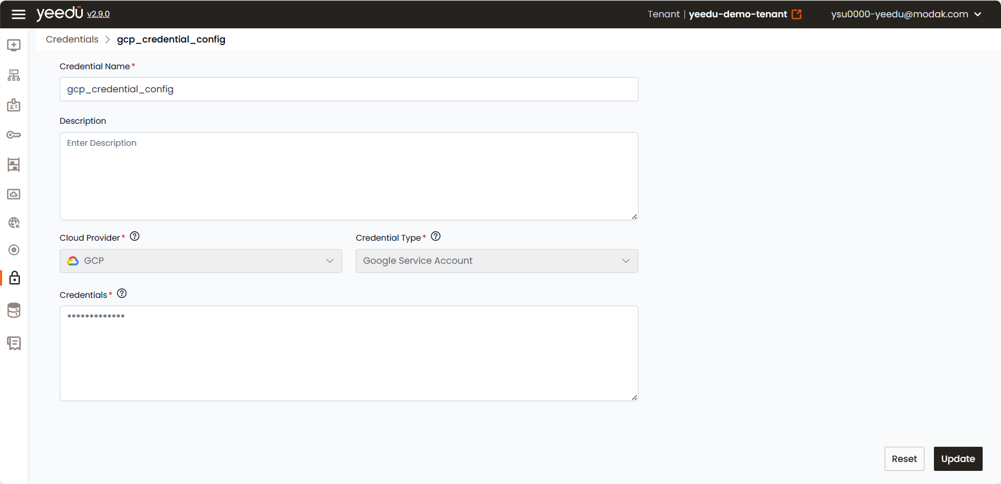
Task: Open the clipboard badge sidebar icon
Action: [14, 105]
